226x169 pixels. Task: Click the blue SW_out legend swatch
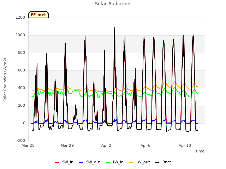pyautogui.click(x=81, y=163)
